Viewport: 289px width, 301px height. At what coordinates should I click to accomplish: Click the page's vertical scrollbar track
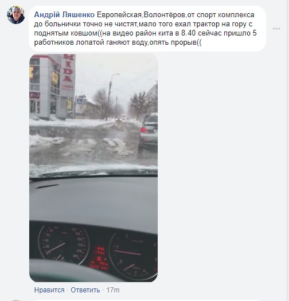[x=288, y=150]
